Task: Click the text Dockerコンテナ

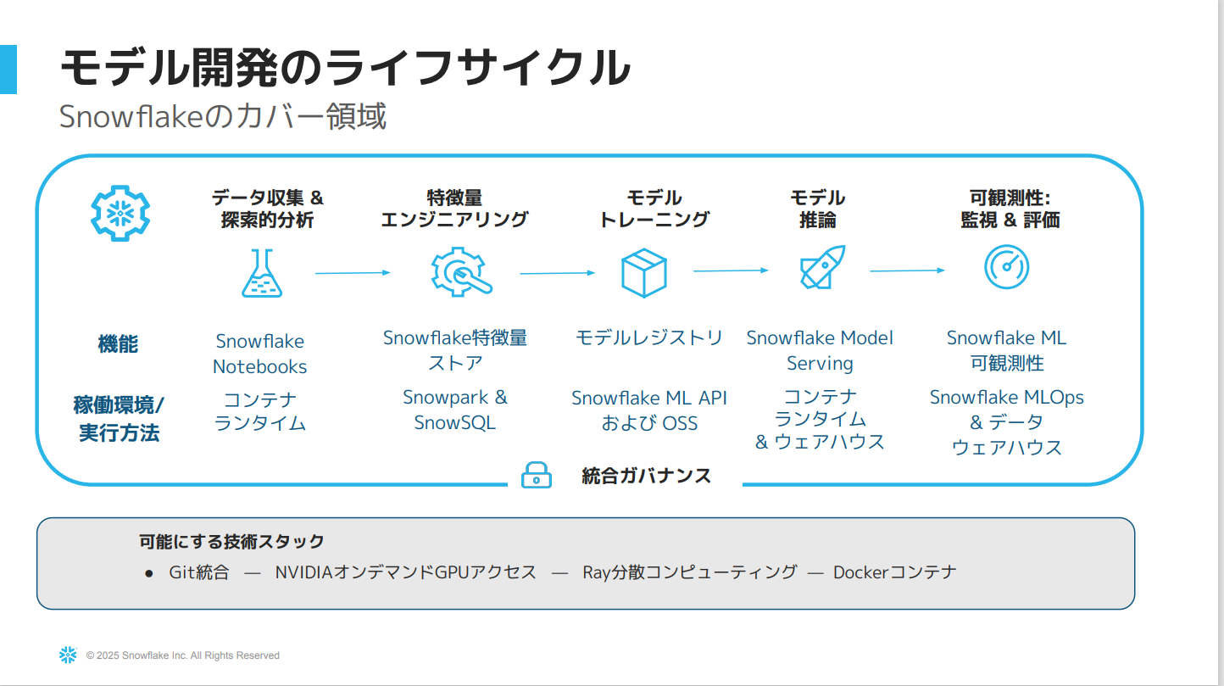Action: tap(895, 572)
